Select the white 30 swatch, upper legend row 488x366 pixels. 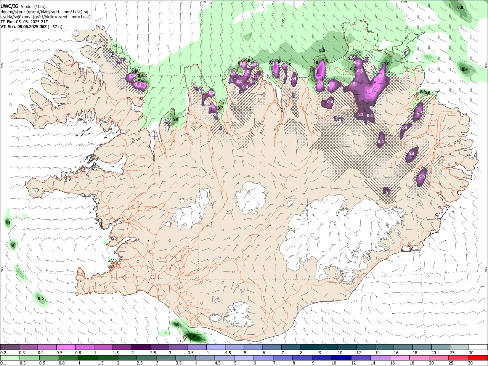(478, 347)
